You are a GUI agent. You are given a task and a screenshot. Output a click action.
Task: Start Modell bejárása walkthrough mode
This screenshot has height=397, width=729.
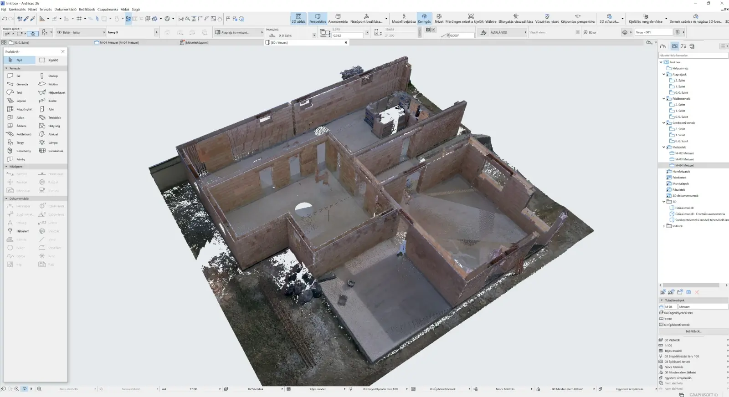click(404, 18)
